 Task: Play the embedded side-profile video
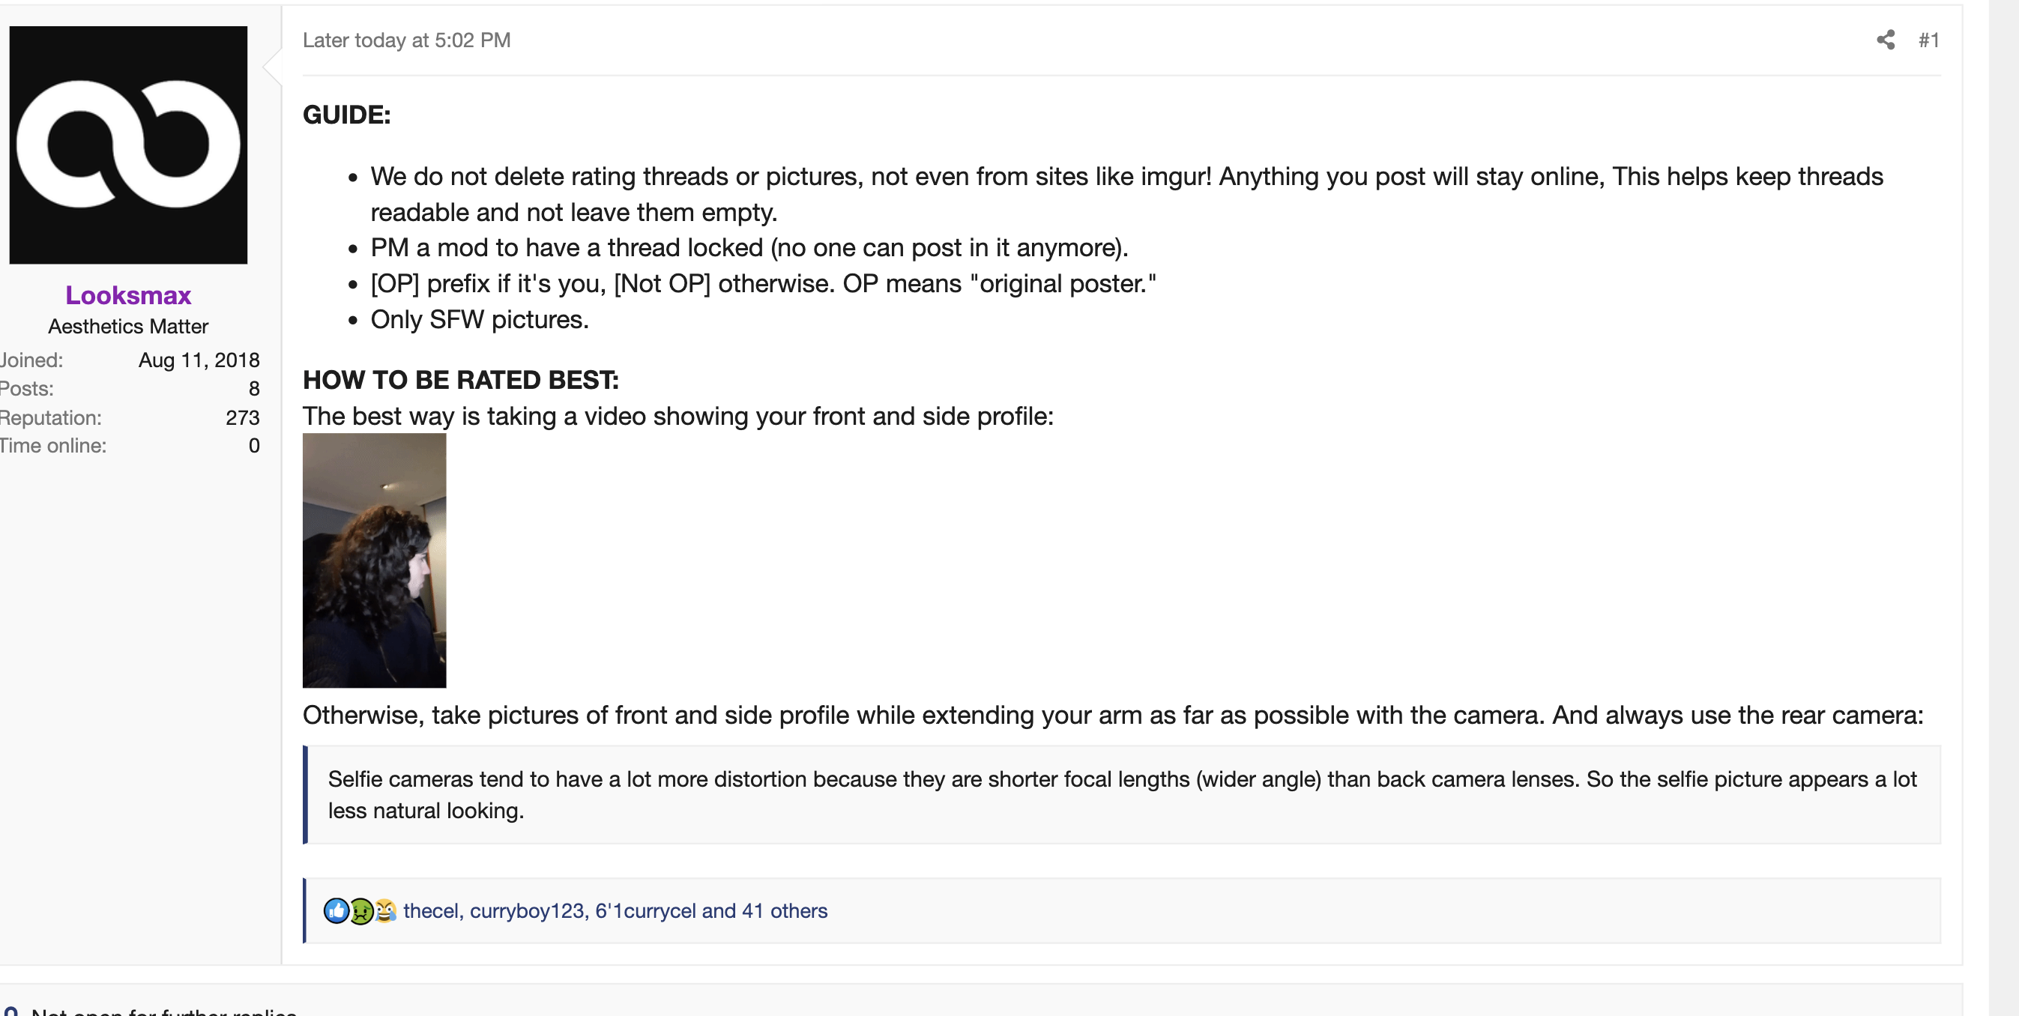click(375, 560)
